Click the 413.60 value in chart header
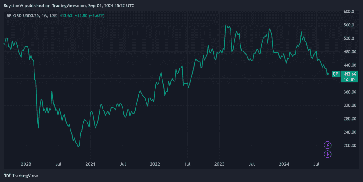 click(x=66, y=15)
